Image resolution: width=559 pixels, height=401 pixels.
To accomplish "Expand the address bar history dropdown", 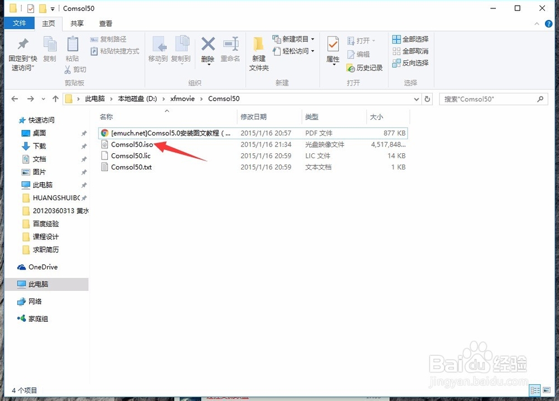I will (x=416, y=99).
